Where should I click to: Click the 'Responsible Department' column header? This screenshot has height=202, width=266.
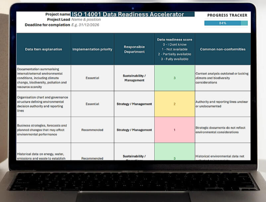click(134, 49)
